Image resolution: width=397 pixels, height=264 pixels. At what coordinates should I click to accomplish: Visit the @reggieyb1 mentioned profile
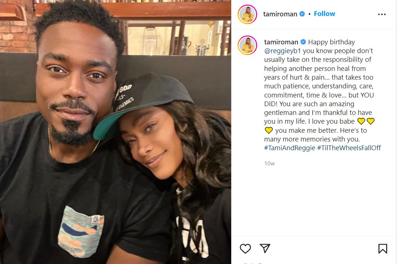(x=282, y=51)
